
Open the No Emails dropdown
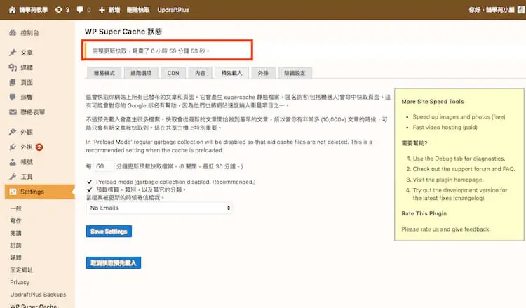click(159, 208)
